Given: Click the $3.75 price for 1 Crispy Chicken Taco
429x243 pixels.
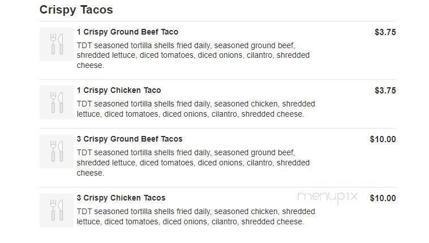Looking at the screenshot, I should click(385, 91).
